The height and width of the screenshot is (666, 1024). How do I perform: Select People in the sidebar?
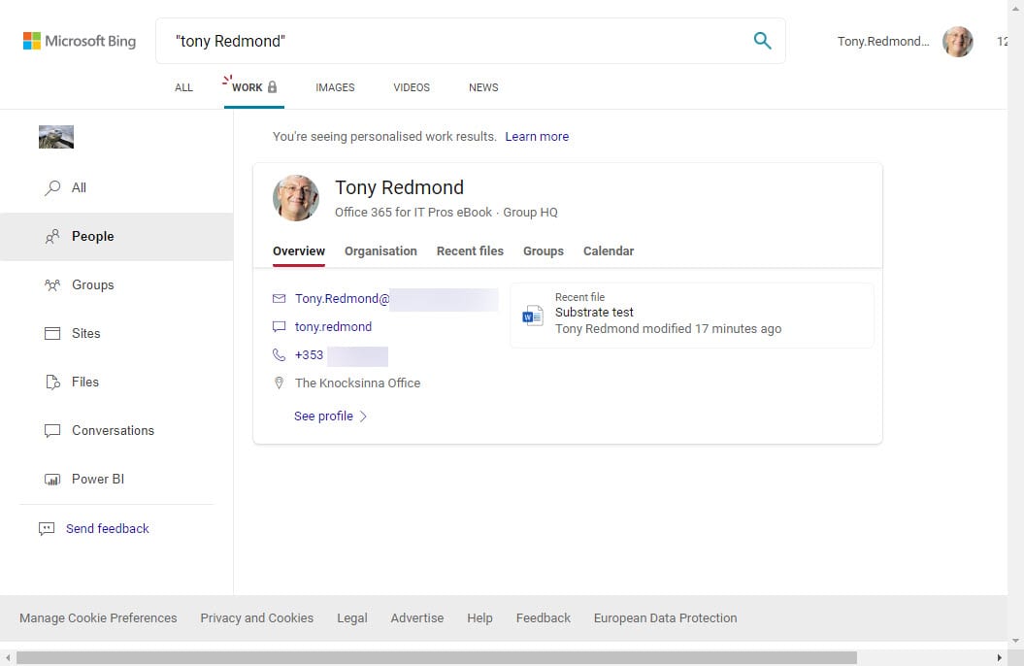(116, 236)
